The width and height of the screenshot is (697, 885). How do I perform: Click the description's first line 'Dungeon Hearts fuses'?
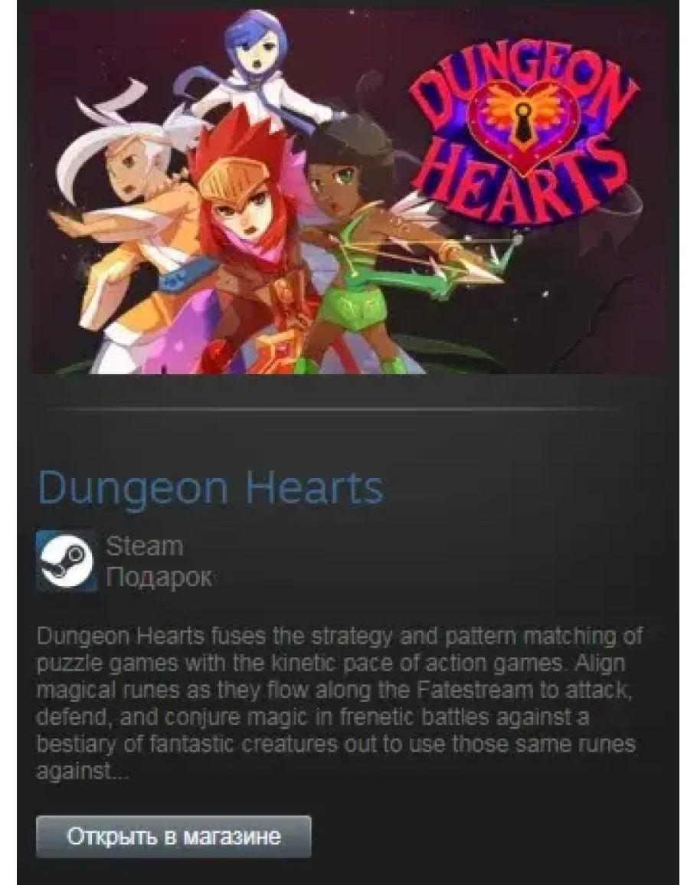point(151,636)
